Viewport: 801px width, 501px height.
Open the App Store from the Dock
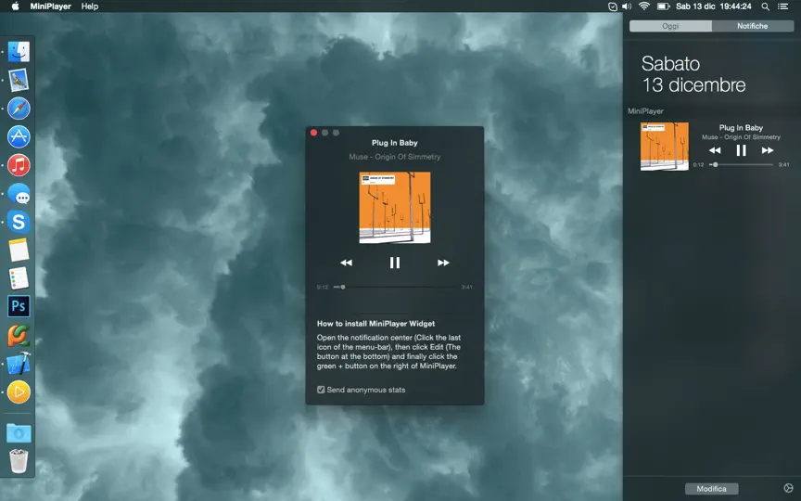click(x=19, y=137)
